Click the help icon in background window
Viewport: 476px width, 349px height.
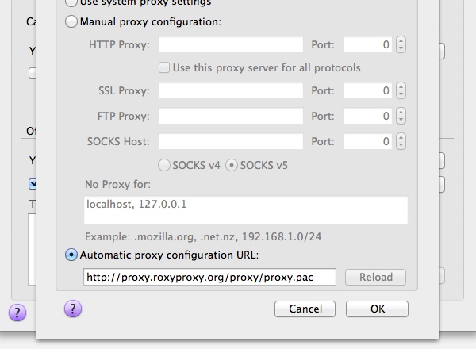(x=17, y=313)
